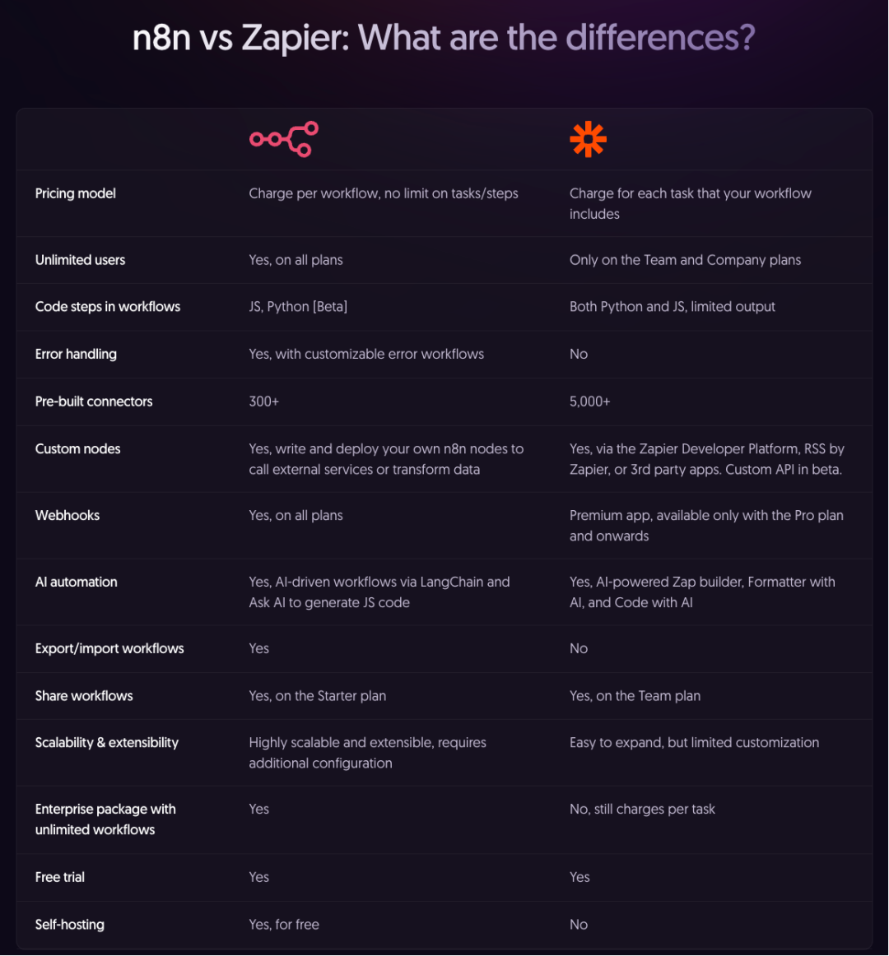Select the Free trial row label
The image size is (889, 956).
(x=59, y=877)
